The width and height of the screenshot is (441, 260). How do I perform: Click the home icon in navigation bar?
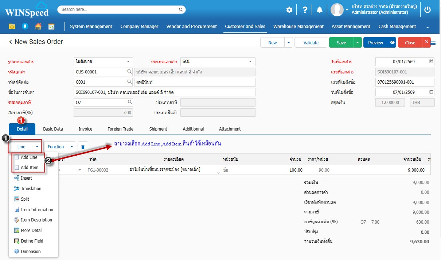[x=38, y=26]
